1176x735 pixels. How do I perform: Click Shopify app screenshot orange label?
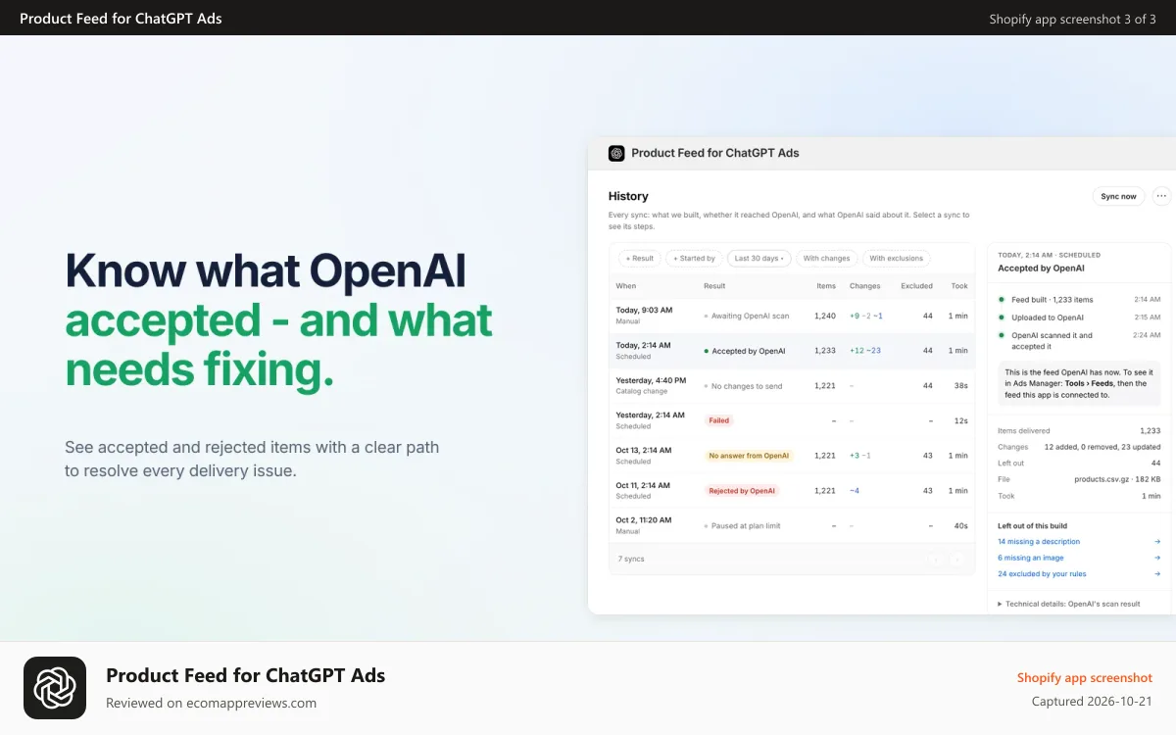[x=1085, y=677]
